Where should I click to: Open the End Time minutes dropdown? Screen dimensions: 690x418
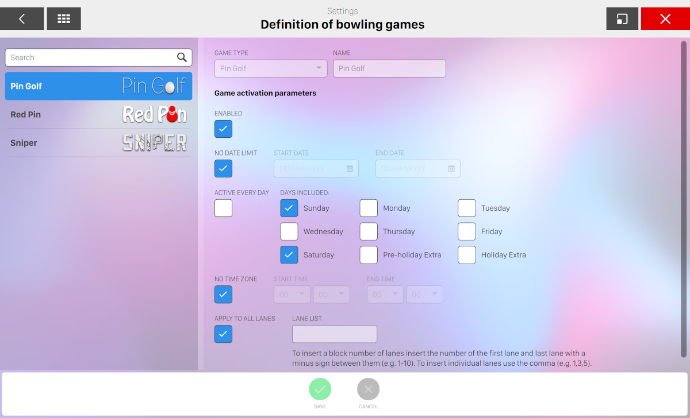[x=424, y=295]
